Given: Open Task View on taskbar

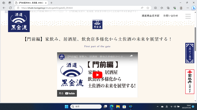Looking at the screenshot, I should point(105,107).
